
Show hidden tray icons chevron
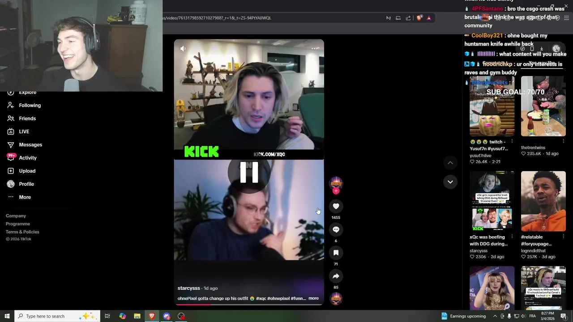coord(495,316)
